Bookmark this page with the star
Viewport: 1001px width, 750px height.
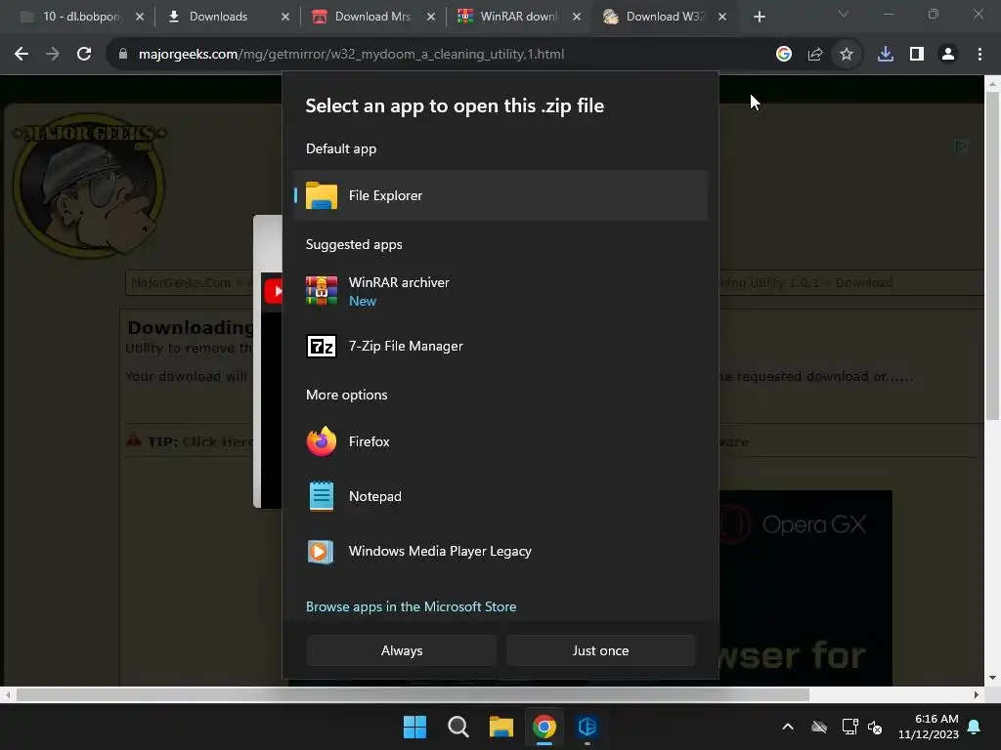click(x=847, y=55)
